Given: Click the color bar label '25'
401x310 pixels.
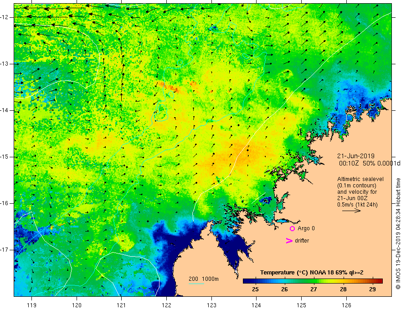Looking at the screenshot, I should tap(255, 289).
